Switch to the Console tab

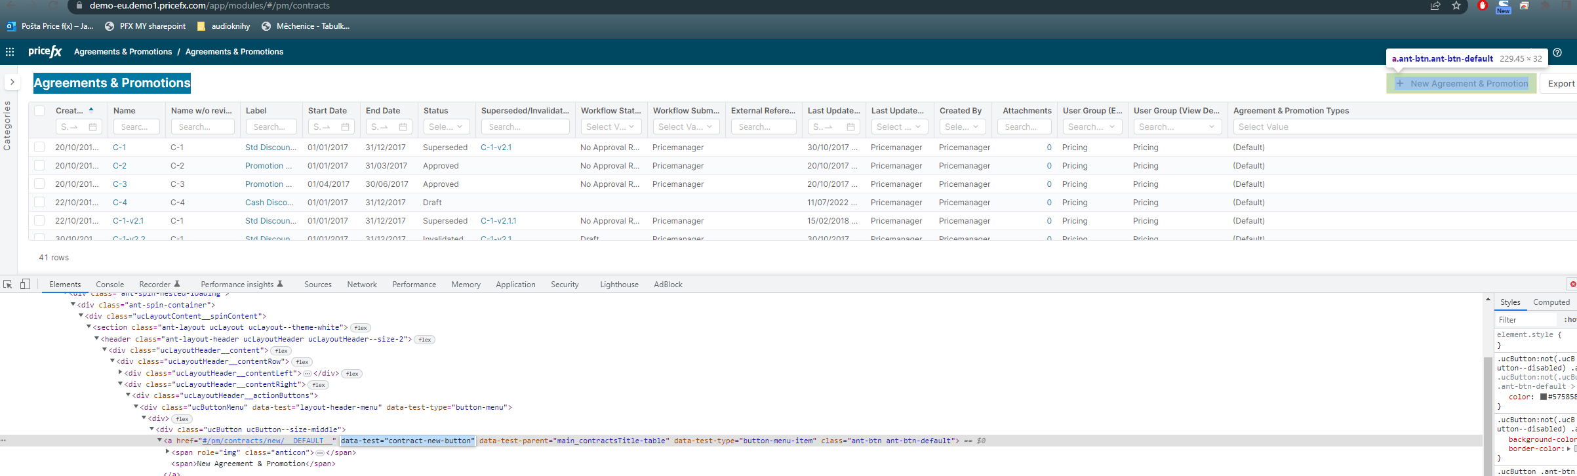[110, 285]
